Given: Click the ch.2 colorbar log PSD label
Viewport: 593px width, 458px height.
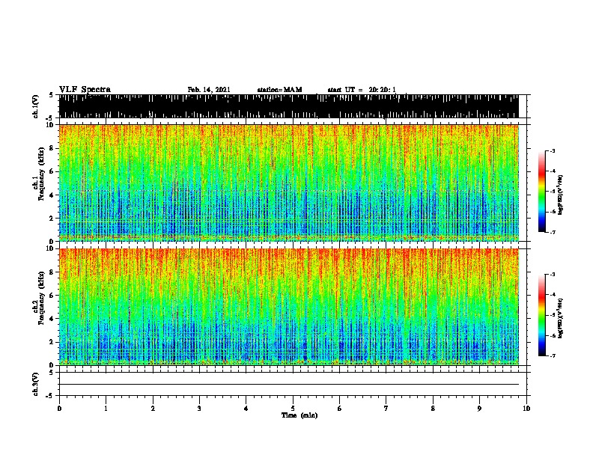Looking at the screenshot, I should pos(560,318).
